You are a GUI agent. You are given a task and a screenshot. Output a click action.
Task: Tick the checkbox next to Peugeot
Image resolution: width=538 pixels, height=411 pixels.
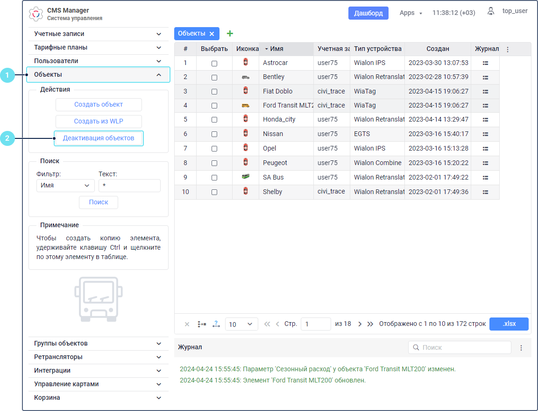[x=214, y=163]
